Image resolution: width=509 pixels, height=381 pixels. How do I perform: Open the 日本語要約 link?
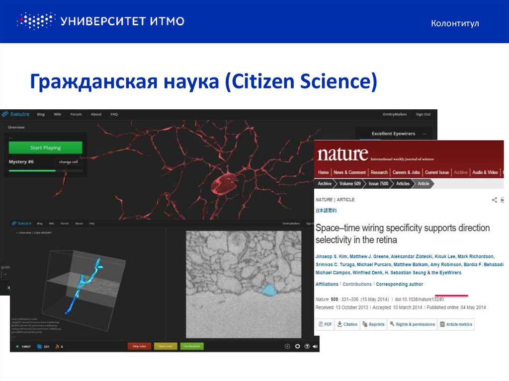click(x=328, y=210)
